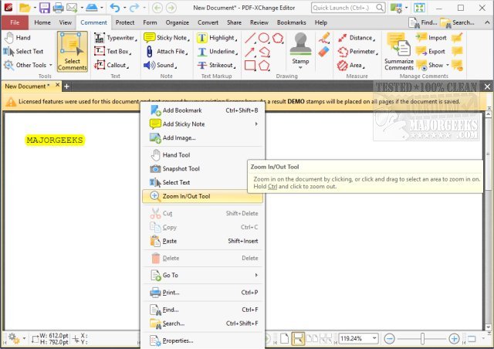Viewport: 494px width, 349px height.
Task: Activate the Select Text ribbon tool
Action: coord(23,52)
